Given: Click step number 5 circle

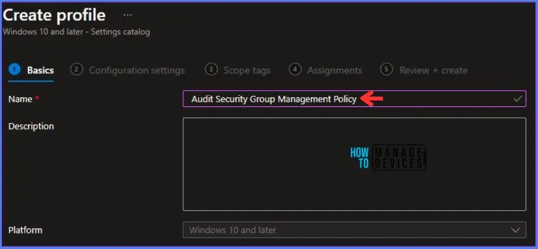Looking at the screenshot, I should coord(387,69).
